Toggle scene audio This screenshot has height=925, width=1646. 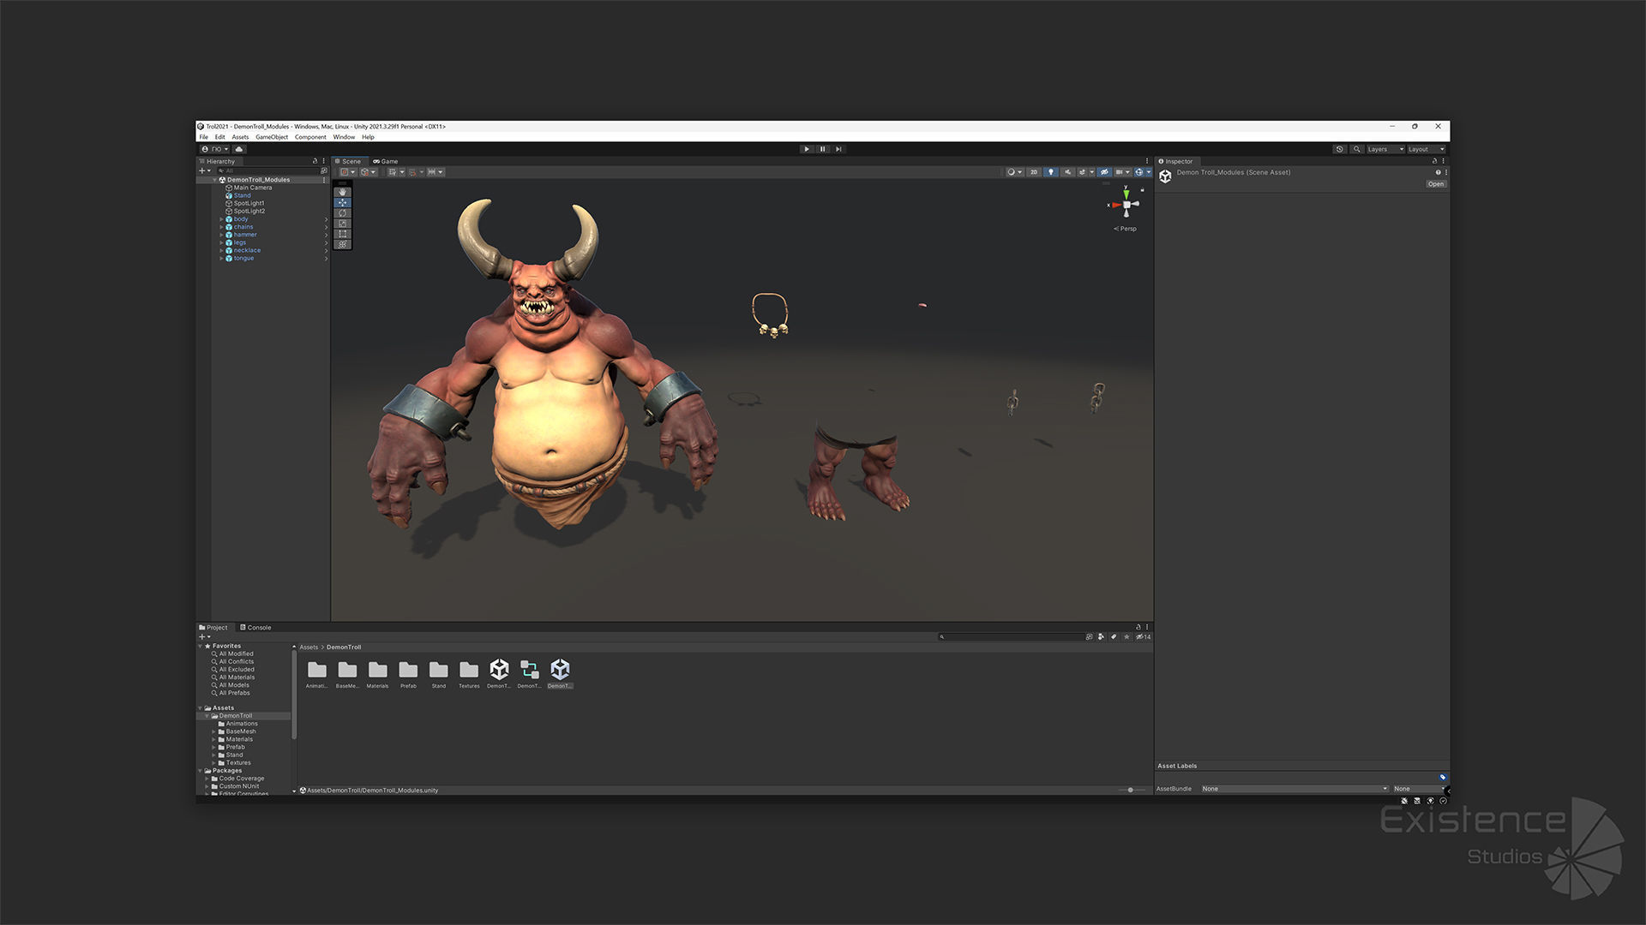point(1067,172)
